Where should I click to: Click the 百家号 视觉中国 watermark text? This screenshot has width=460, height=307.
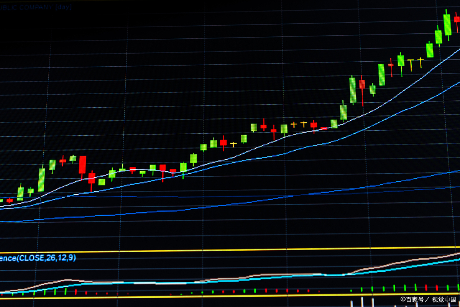428,299
